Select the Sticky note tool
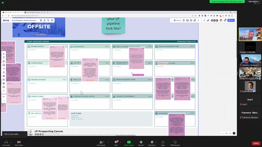 click(x=4, y=65)
